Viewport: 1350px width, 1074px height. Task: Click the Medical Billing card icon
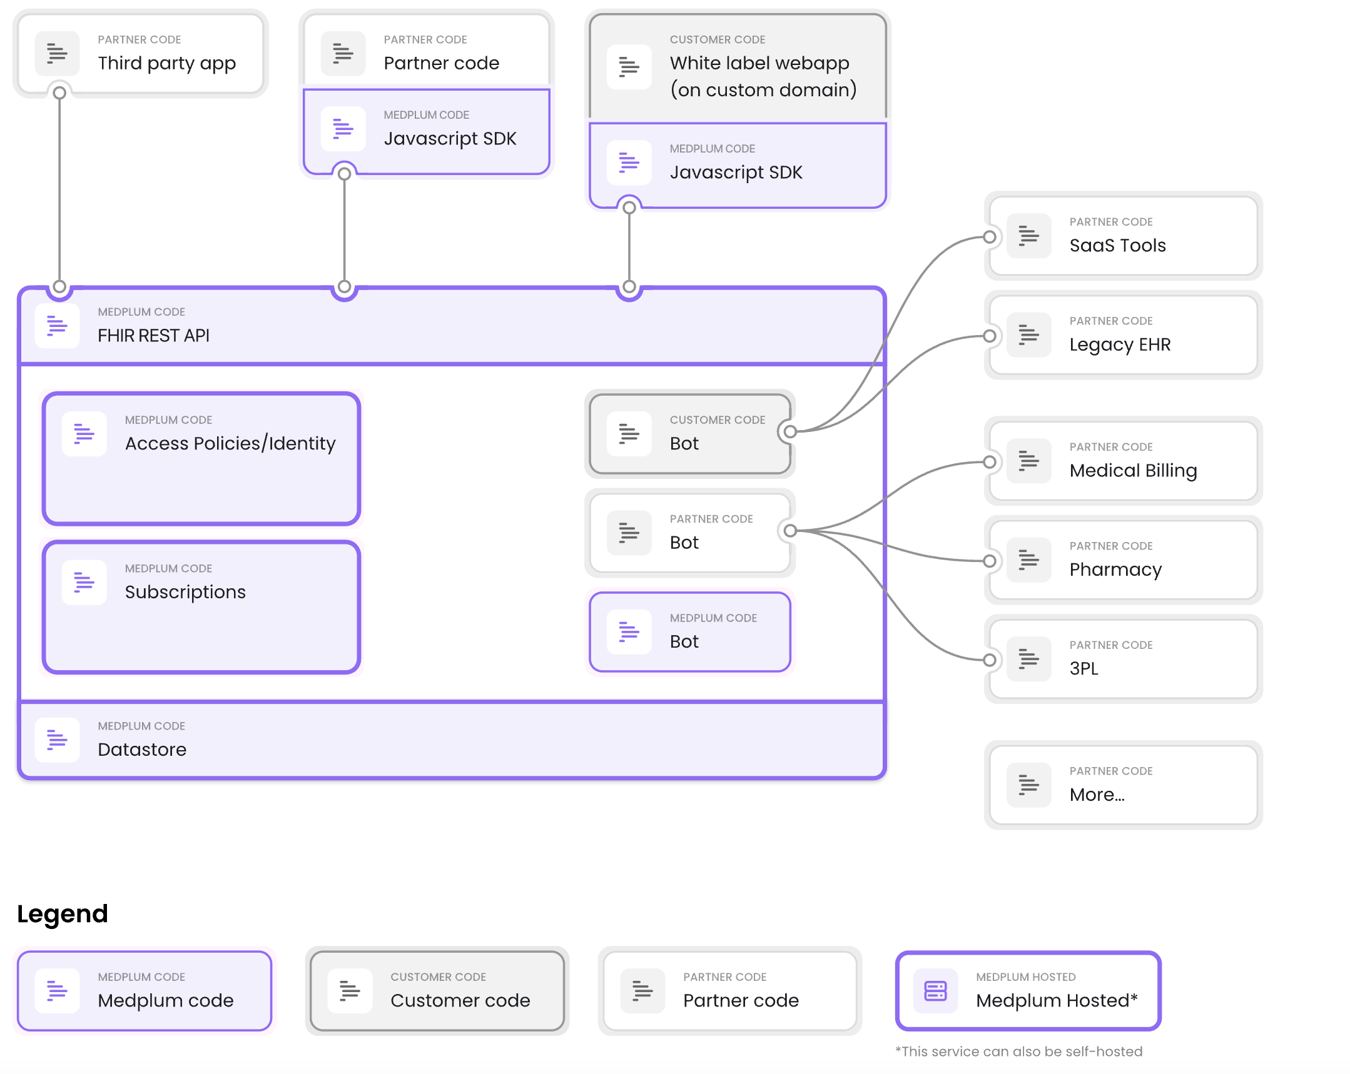1029,461
